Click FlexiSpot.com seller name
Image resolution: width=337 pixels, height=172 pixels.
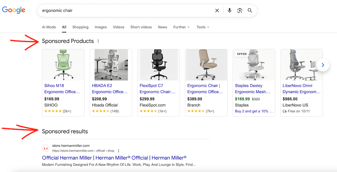152,105
